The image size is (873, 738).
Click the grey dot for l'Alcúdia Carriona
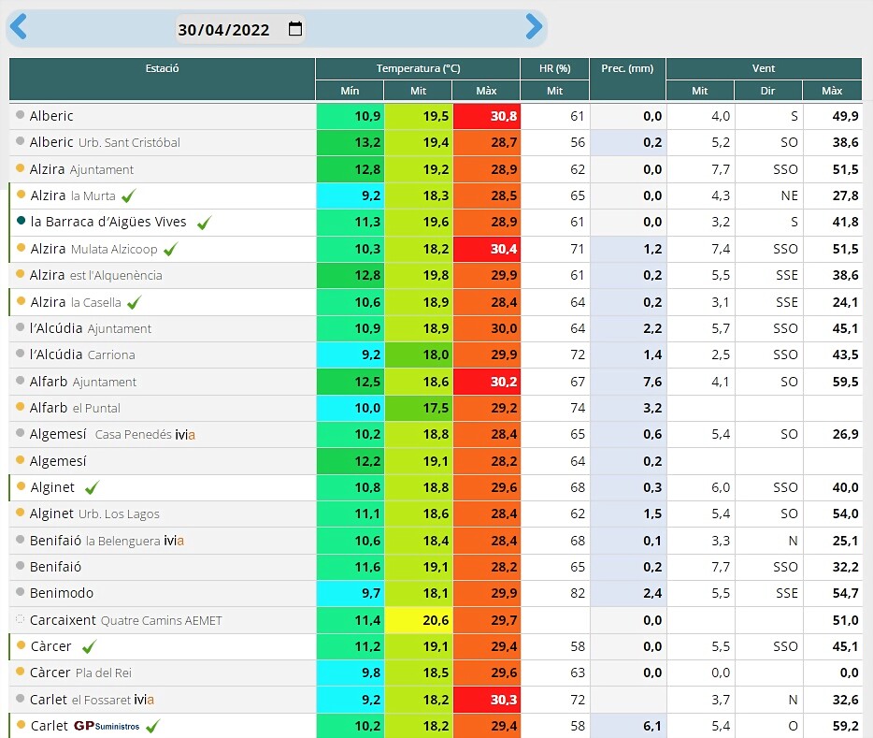pos(20,354)
